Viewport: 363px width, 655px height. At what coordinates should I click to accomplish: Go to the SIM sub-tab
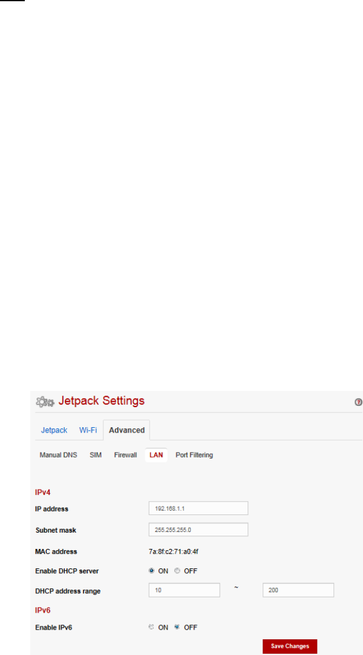pos(96,455)
